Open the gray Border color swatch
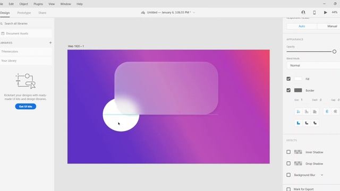 [x=298, y=90]
